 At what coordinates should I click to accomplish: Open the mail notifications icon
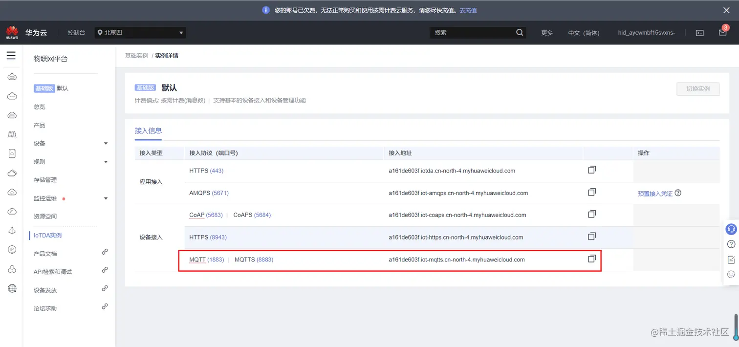[722, 33]
